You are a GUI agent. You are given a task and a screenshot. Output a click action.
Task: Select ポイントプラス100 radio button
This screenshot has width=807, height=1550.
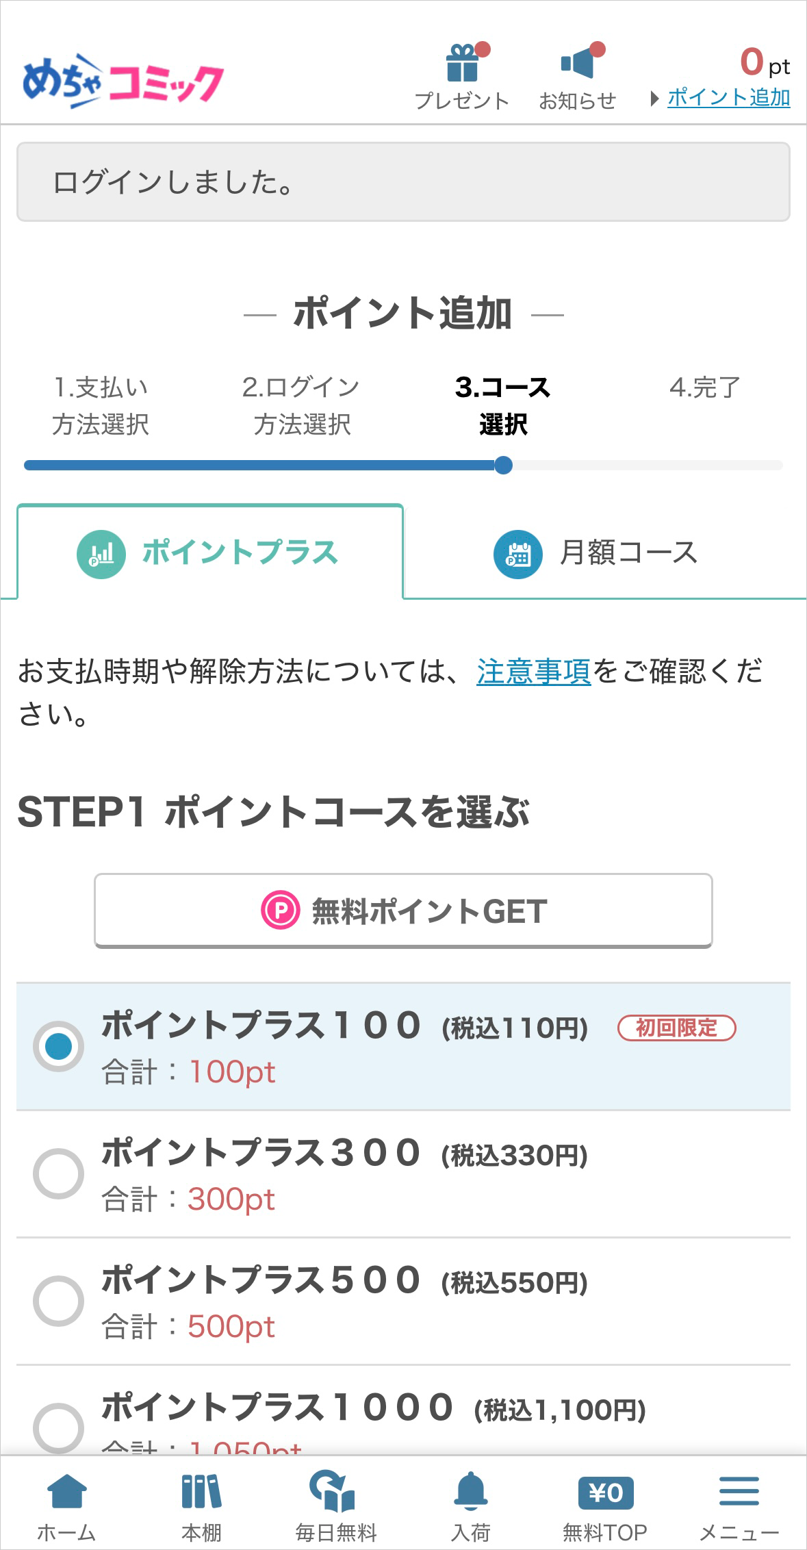click(59, 1046)
